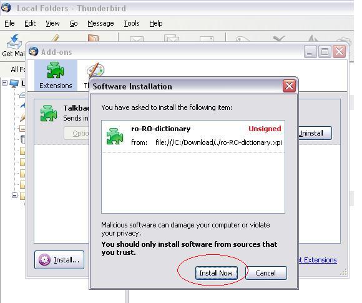
Task: Collapse the Local Folders tree node
Action: coord(4,82)
